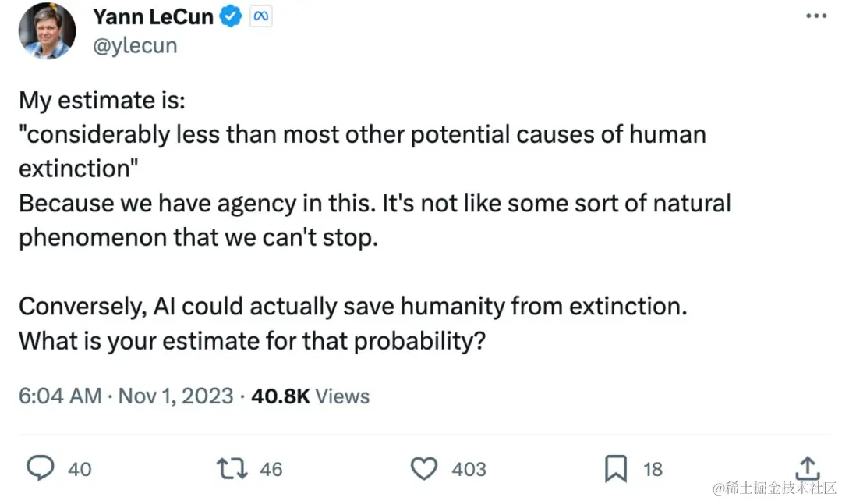Click Yann LeCun's profile picture
This screenshot has width=842, height=501.
(x=47, y=31)
